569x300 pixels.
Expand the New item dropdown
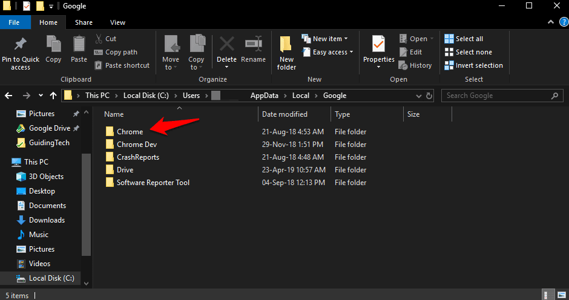coord(329,39)
